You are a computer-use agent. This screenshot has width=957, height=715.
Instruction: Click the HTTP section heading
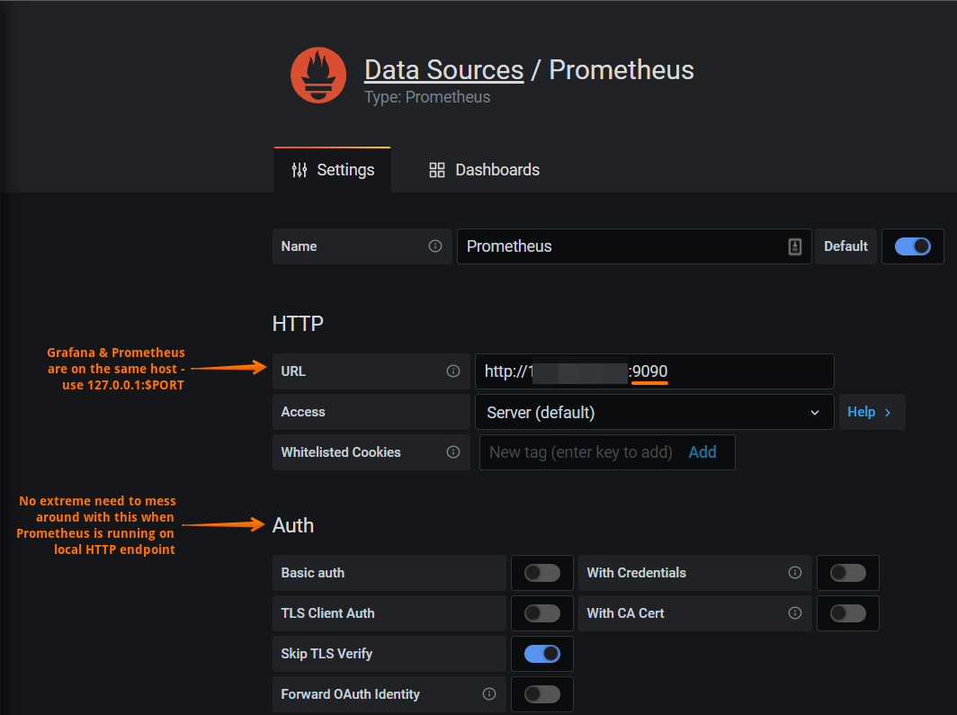[298, 324]
